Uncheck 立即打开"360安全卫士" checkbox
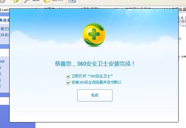The image size is (186, 128). [68, 76]
